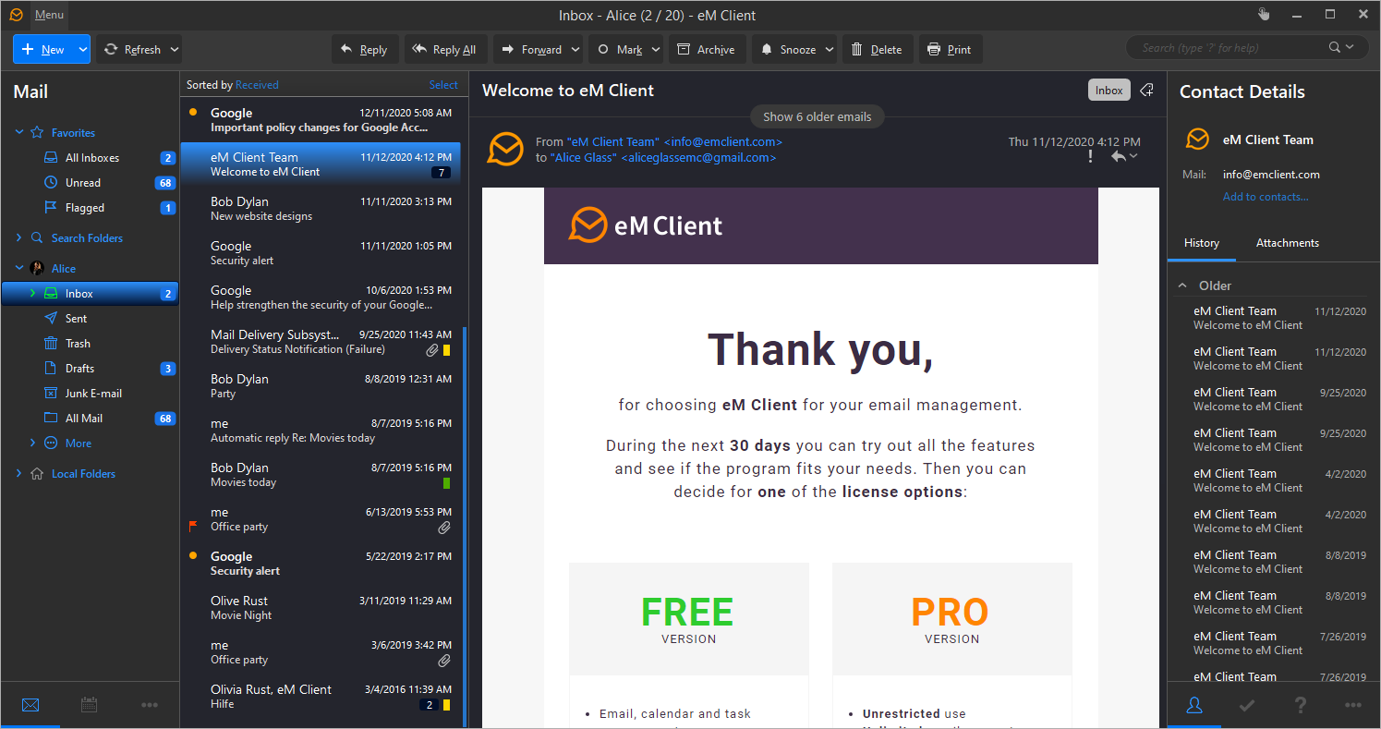
Task: Click the Add to contacts link
Action: pos(1265,197)
